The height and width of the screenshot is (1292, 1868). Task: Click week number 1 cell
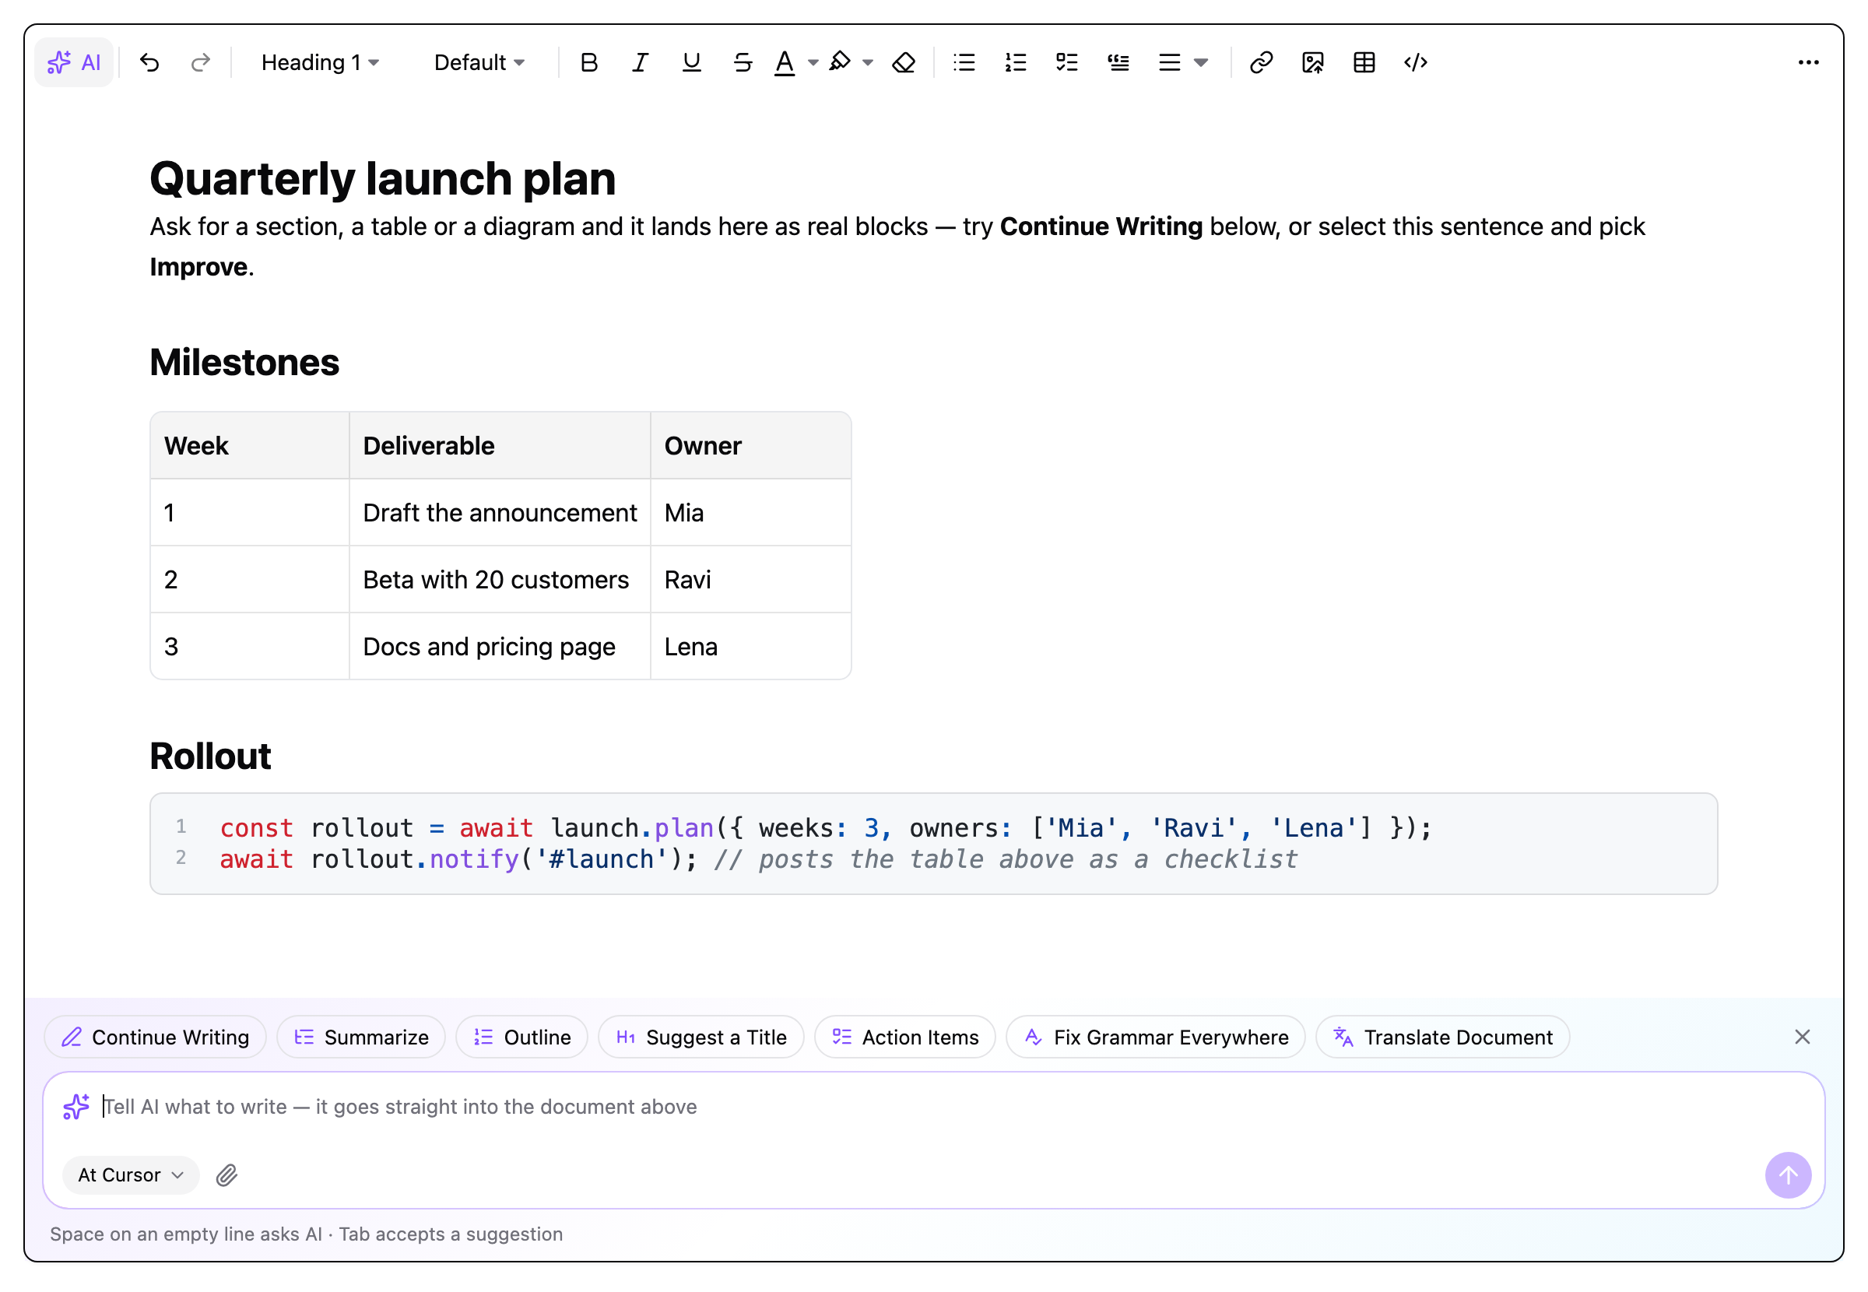click(x=249, y=512)
